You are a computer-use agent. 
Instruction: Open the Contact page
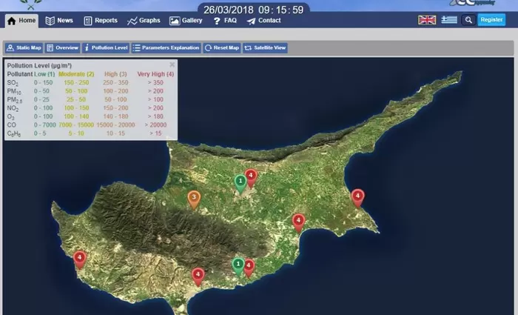point(263,21)
